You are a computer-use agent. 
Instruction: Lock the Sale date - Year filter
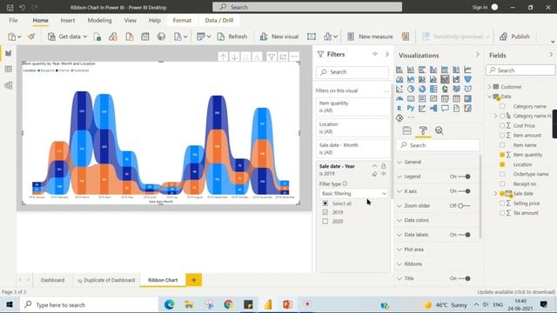tap(383, 166)
